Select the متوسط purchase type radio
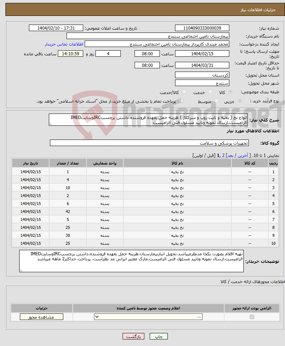This screenshot has width=285, height=346. click(x=217, y=101)
